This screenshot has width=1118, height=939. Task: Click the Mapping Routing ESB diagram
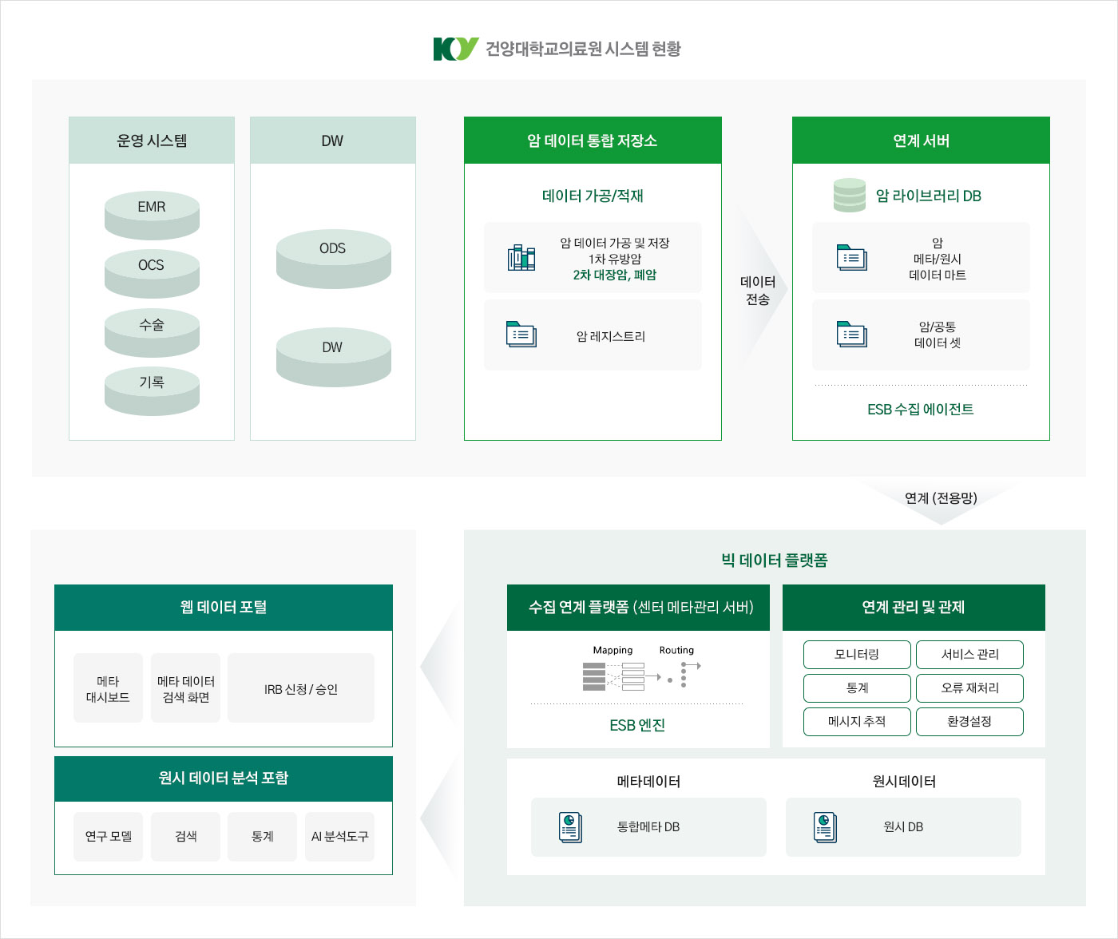click(641, 671)
